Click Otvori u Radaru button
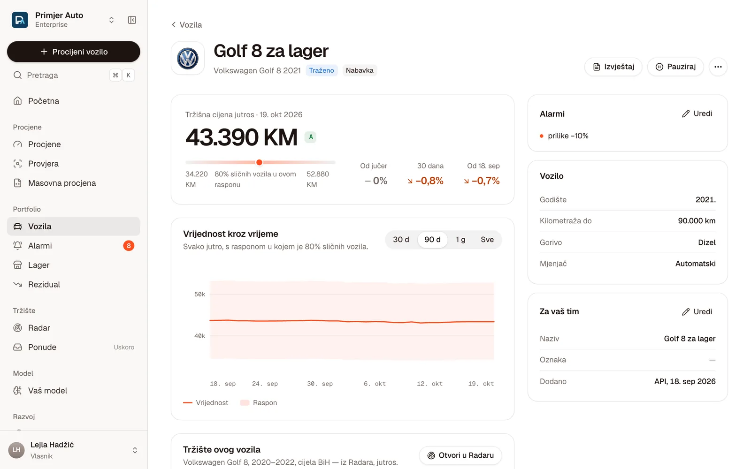The height and width of the screenshot is (469, 751). 460,455
